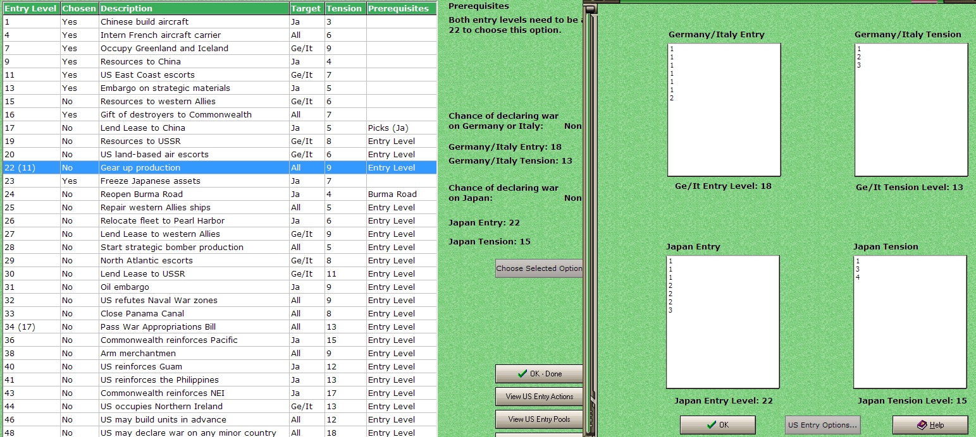Viewport: 976px width, 437px height.
Task: Open Help in entry pools dialog
Action: click(x=930, y=425)
